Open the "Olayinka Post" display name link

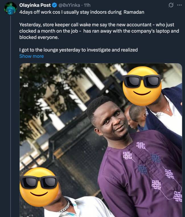pyautogui.click(x=35, y=5)
